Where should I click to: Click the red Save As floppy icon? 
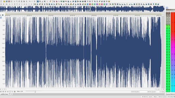(9, 1)
